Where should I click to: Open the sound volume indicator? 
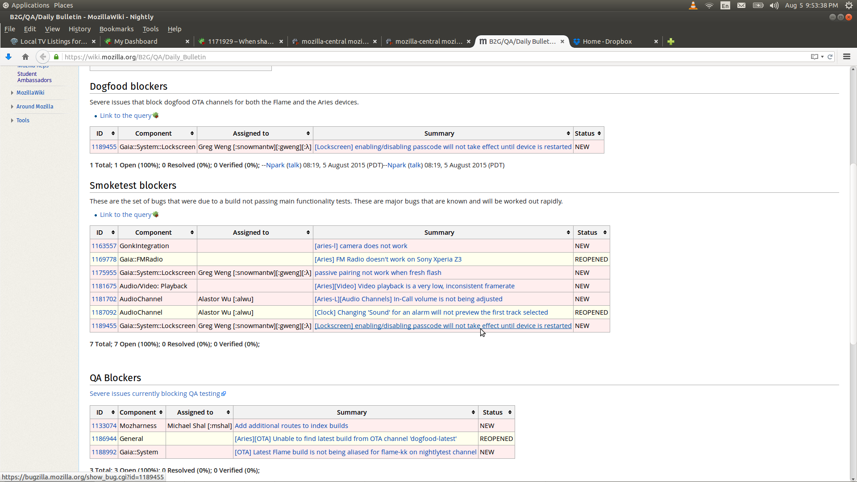pyautogui.click(x=774, y=5)
